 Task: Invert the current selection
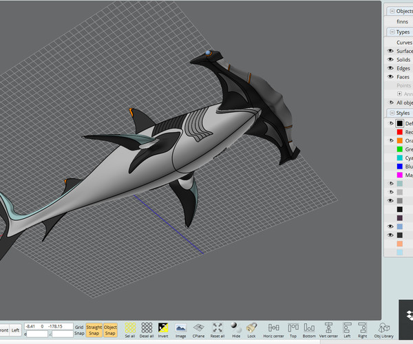pos(163,328)
